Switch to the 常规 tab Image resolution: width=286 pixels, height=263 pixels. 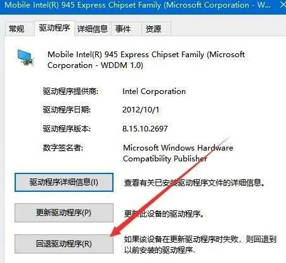pyautogui.click(x=16, y=29)
